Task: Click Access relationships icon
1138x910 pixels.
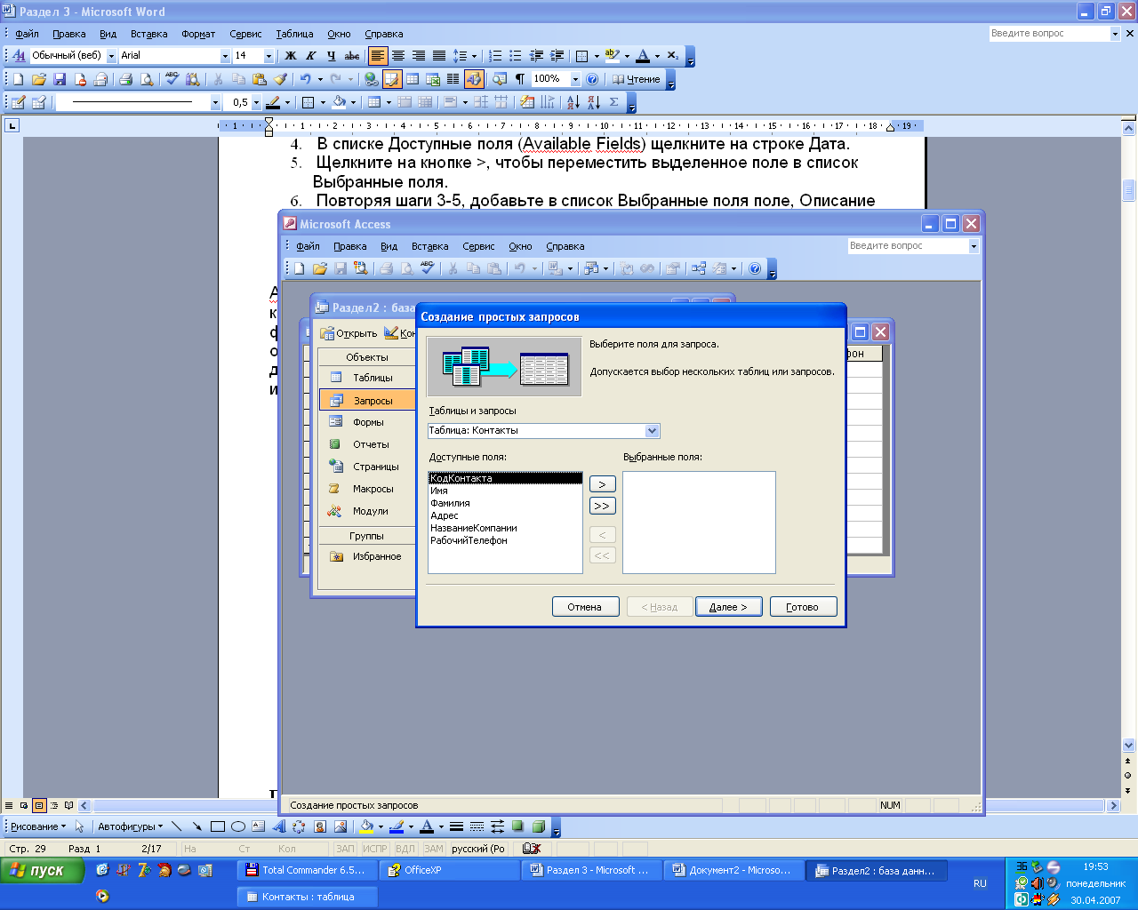Action: coord(698,268)
